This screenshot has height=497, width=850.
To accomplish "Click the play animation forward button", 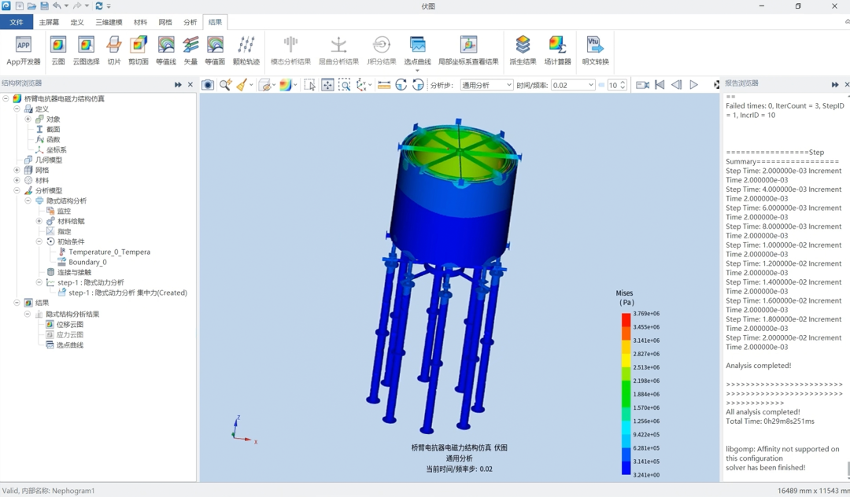I will click(693, 85).
